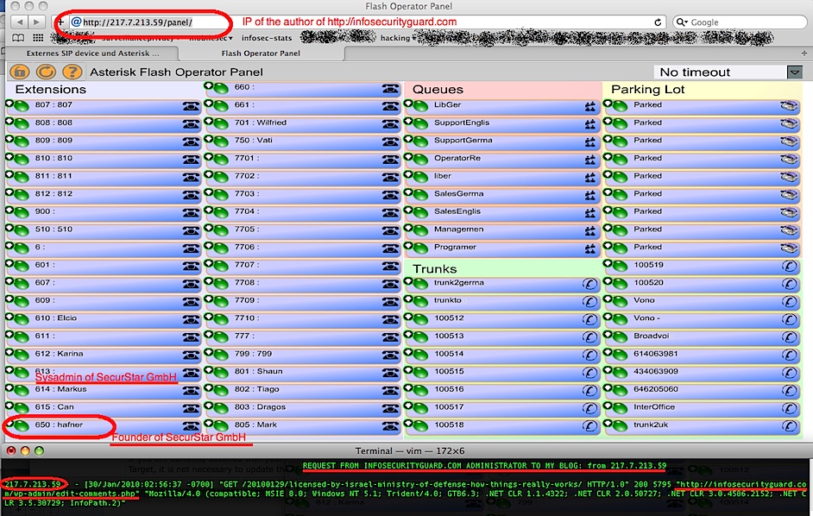Click the phone icon for extension 807
The width and height of the screenshot is (813, 516).
pyautogui.click(x=191, y=107)
